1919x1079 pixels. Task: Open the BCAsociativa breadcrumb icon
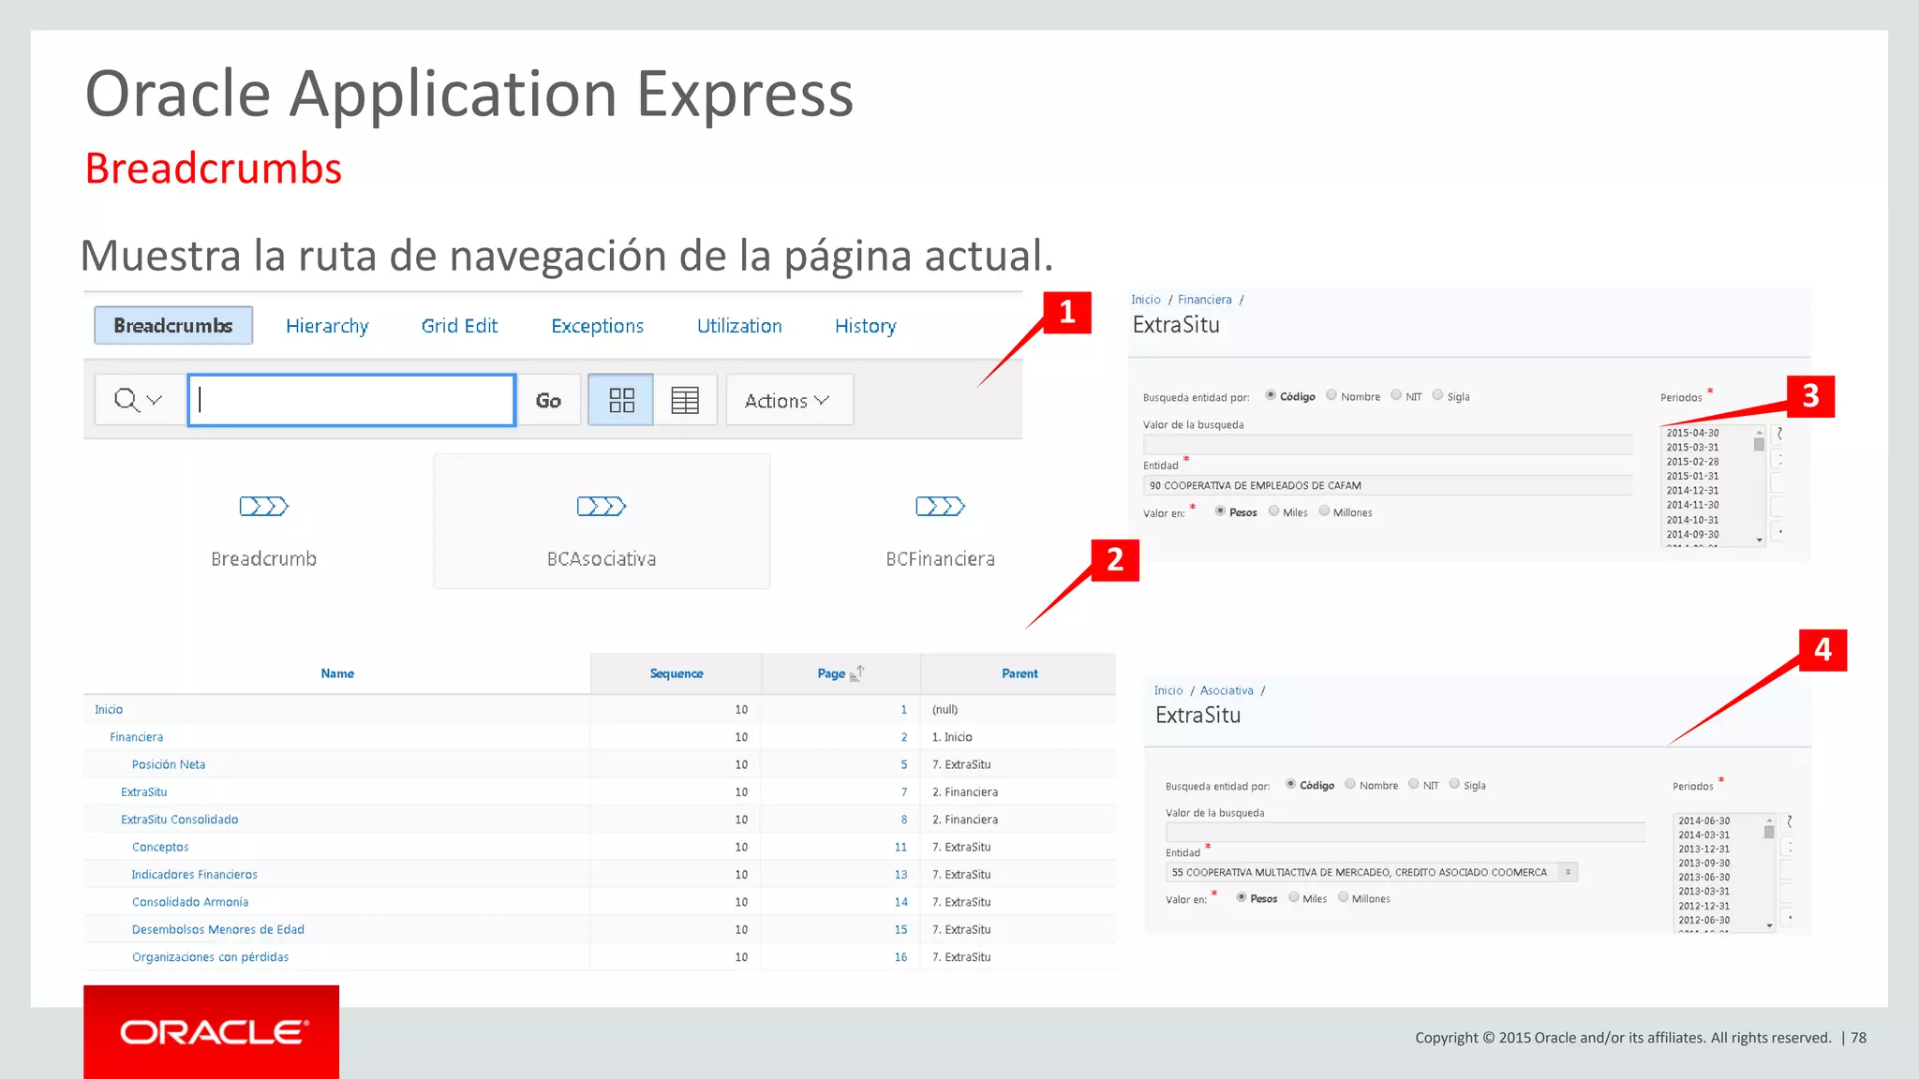[x=602, y=507]
